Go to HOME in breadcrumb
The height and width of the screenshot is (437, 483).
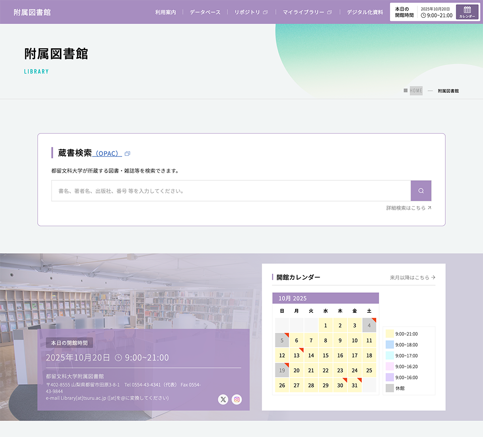coord(416,91)
